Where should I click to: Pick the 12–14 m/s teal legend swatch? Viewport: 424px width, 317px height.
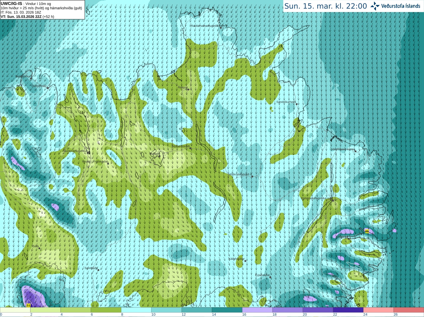[197, 310]
